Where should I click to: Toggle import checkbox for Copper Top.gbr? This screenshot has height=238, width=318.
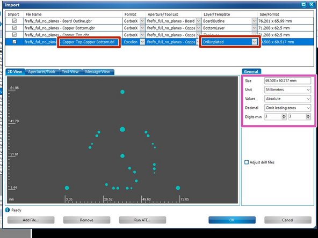15,35
